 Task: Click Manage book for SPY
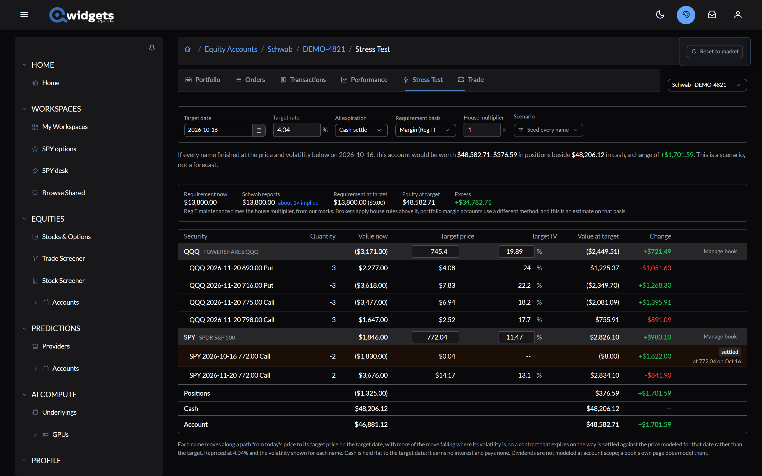pos(720,337)
